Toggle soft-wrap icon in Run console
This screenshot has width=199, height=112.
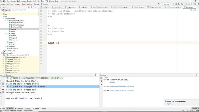tap(3, 84)
